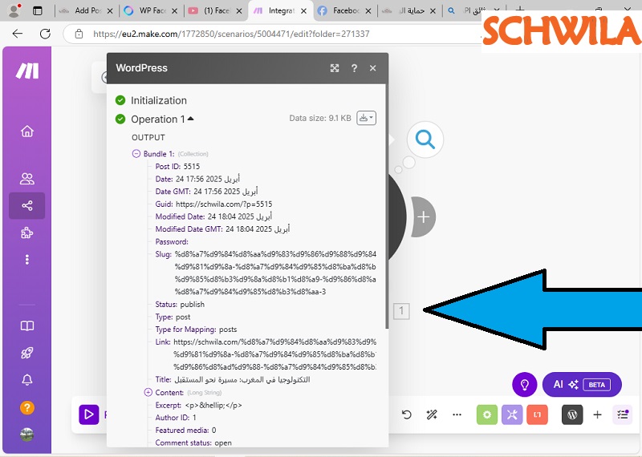The height and width of the screenshot is (457, 642).
Task: Open the download output bundles dropdown
Action: tap(366, 118)
